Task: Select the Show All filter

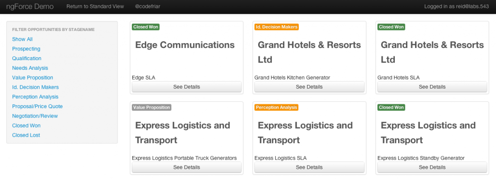Action: coord(22,39)
